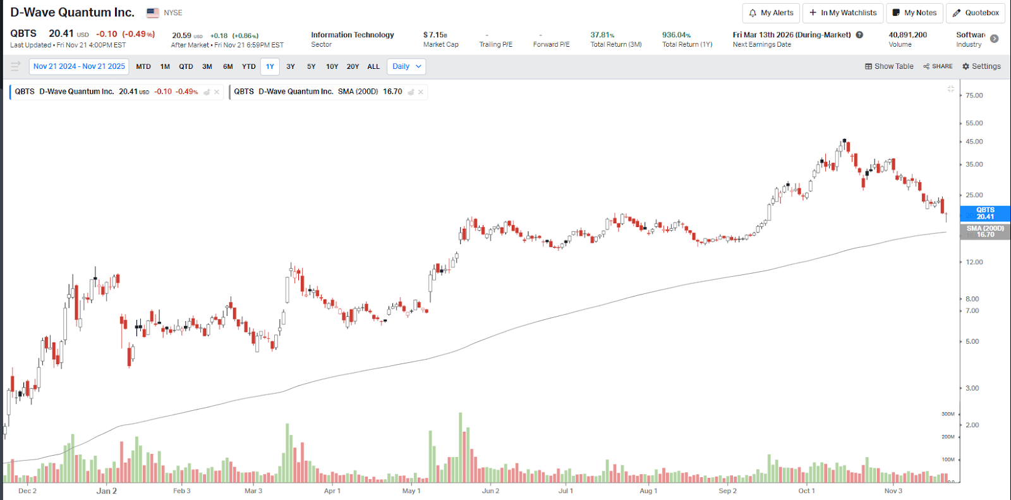Image resolution: width=1011 pixels, height=500 pixels.
Task: Click the arrow to show more metrics
Action: [994, 39]
